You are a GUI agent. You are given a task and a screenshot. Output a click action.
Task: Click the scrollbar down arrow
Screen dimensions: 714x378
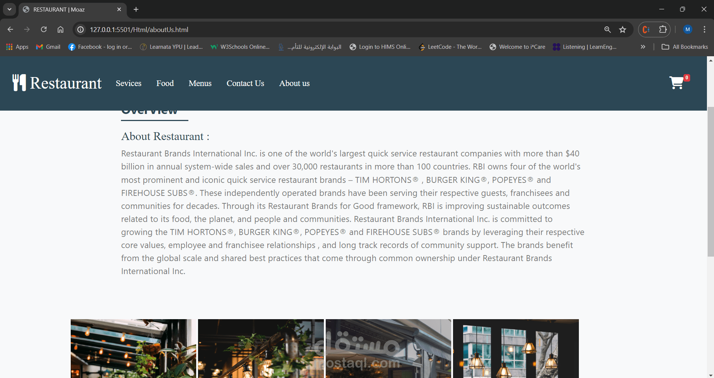[x=711, y=375]
